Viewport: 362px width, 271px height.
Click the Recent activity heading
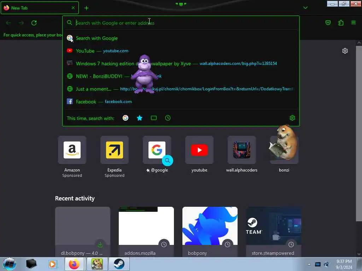pos(75,198)
